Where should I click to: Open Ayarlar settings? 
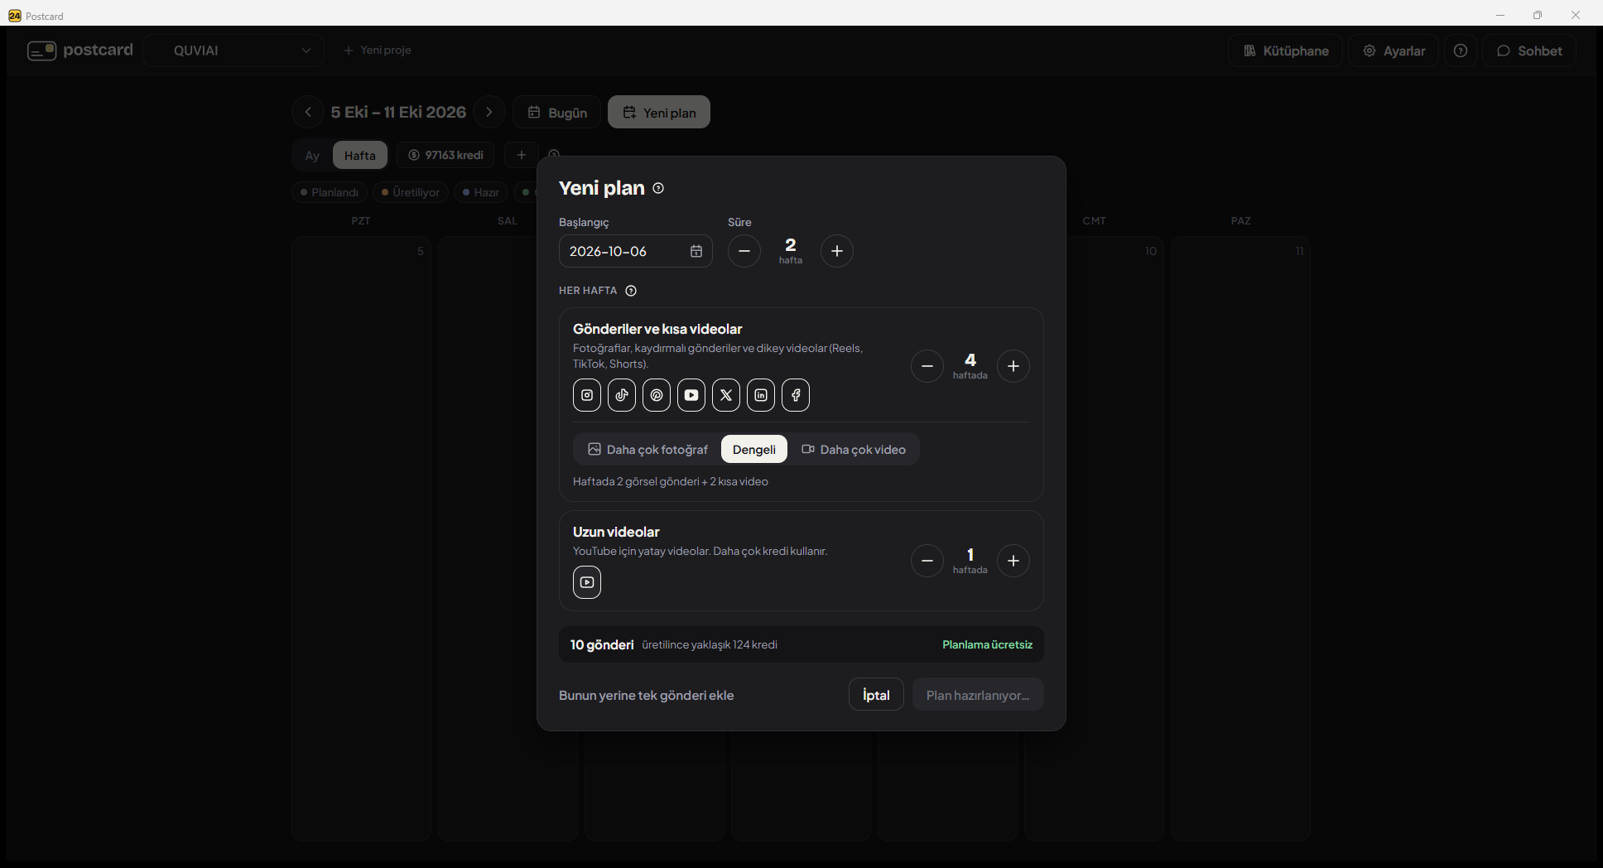click(1394, 51)
